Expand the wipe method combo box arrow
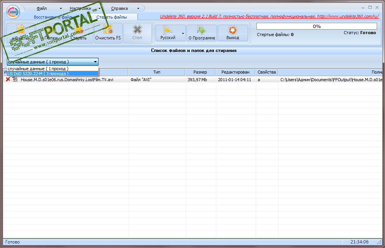Viewport: 385px width, 248px height. (95, 62)
